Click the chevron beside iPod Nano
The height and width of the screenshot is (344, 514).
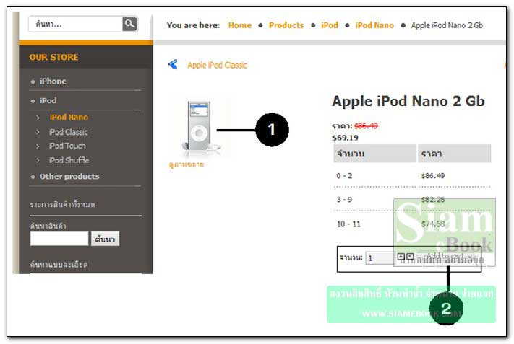(38, 118)
